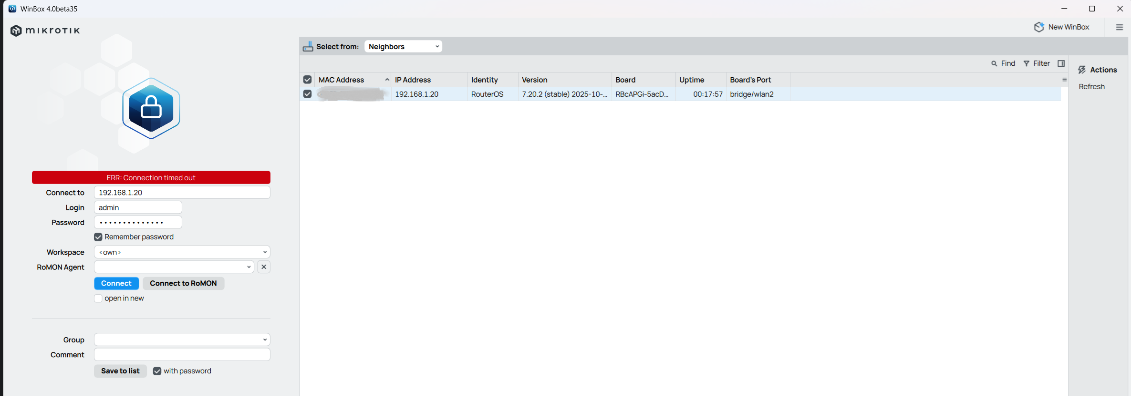Image resolution: width=1131 pixels, height=412 pixels.
Task: Toggle checkbox for 192.168.1.20 row
Action: click(x=307, y=94)
